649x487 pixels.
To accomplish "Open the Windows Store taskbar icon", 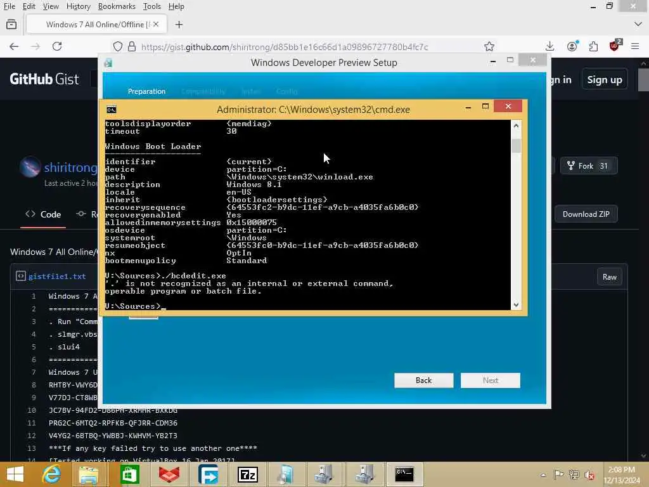I will point(129,474).
